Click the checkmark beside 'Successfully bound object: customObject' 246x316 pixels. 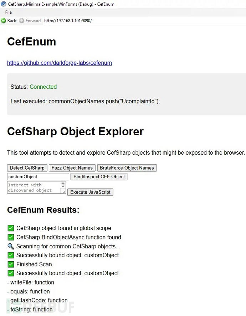pos(11,255)
